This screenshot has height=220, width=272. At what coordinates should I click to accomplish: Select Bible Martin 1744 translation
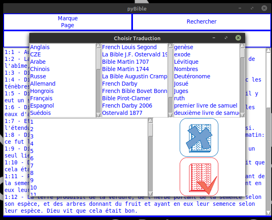point(125,69)
